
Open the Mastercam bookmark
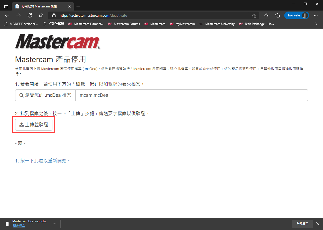point(155,24)
